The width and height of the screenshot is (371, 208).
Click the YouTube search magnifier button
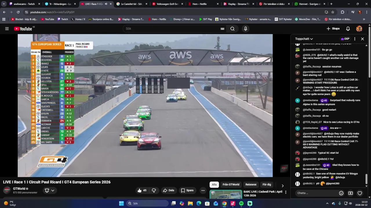232,29
